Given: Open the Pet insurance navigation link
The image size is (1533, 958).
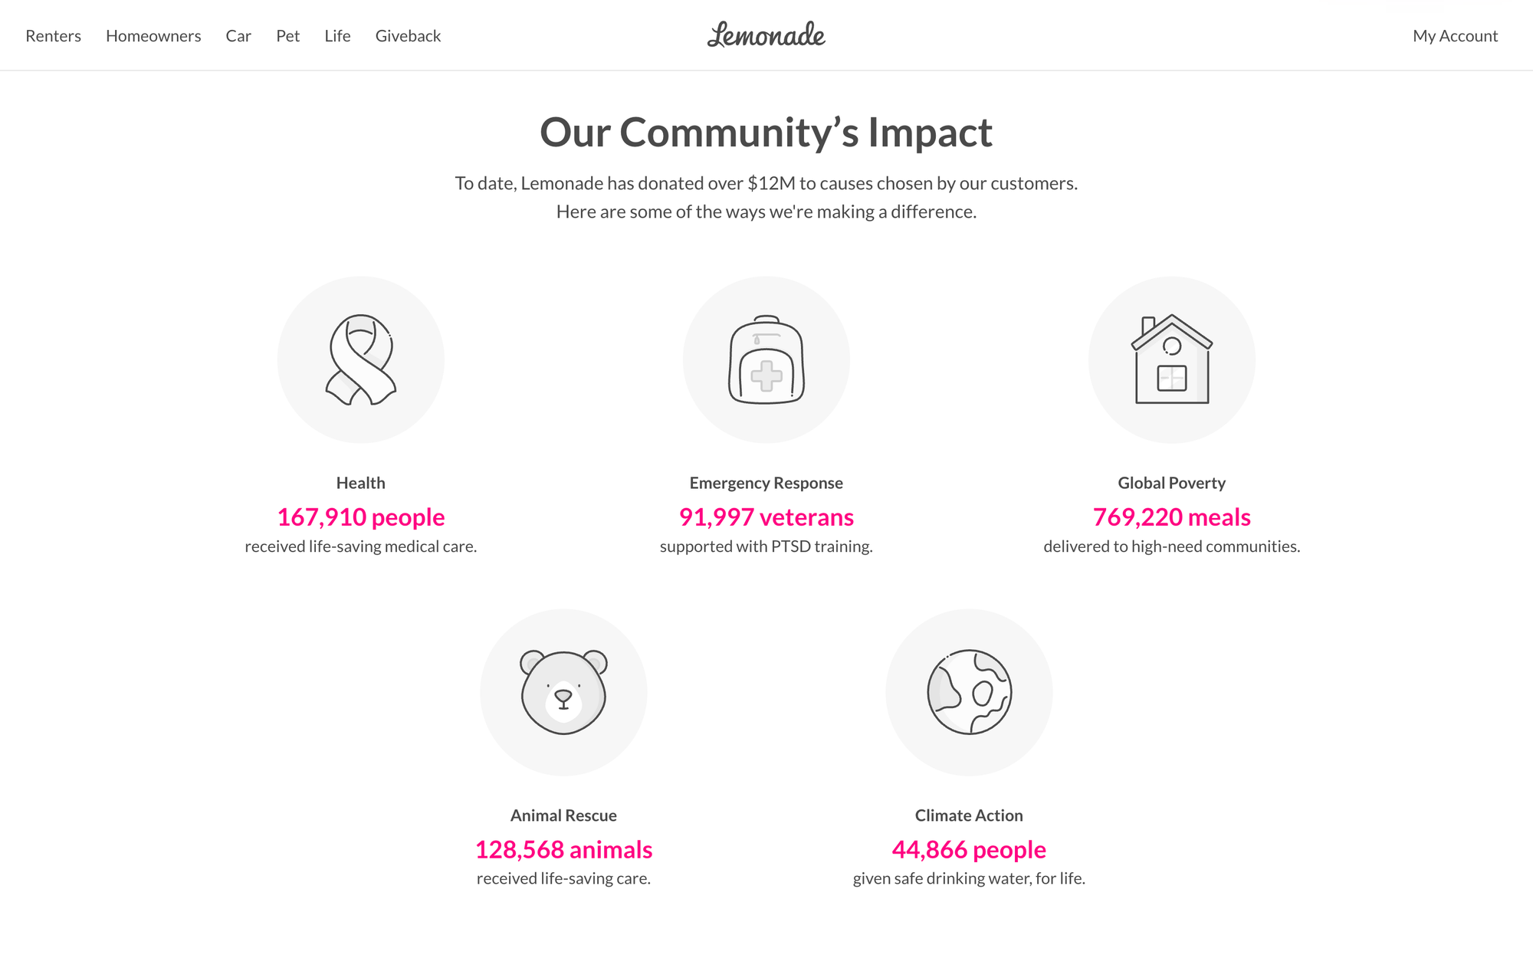Looking at the screenshot, I should 287,36.
